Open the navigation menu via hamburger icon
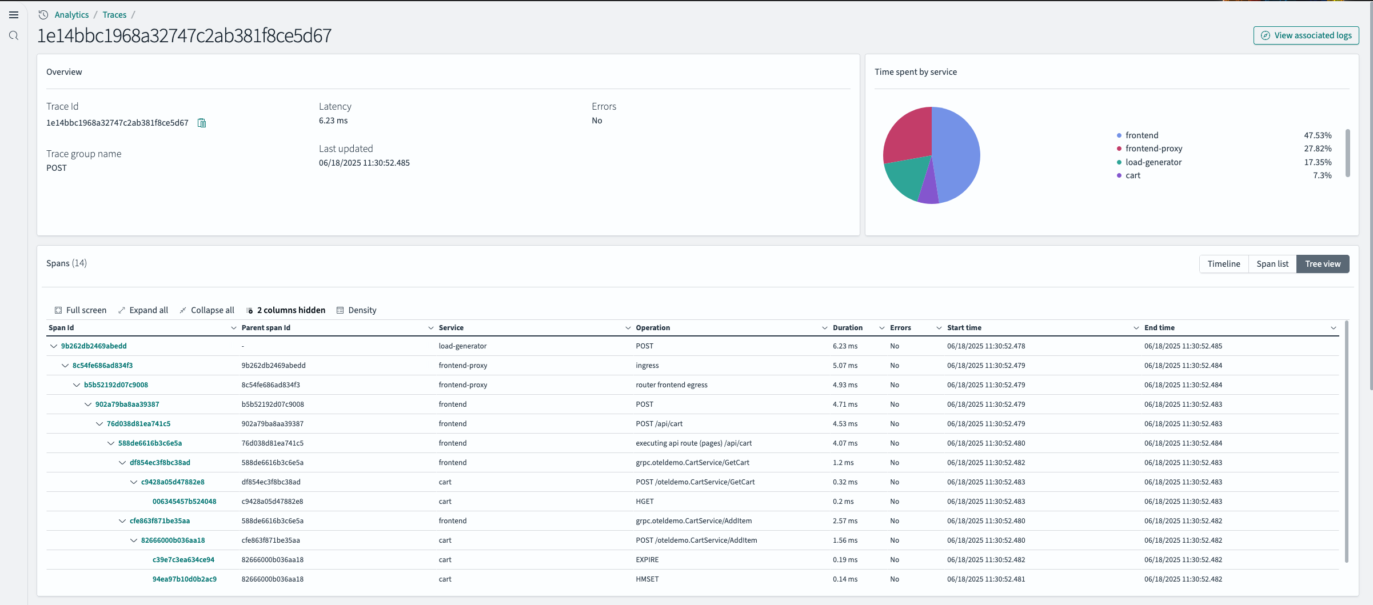 tap(14, 15)
